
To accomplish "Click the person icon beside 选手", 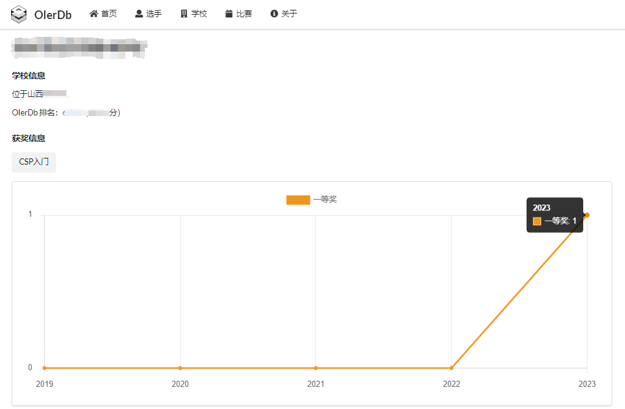I will 139,14.
